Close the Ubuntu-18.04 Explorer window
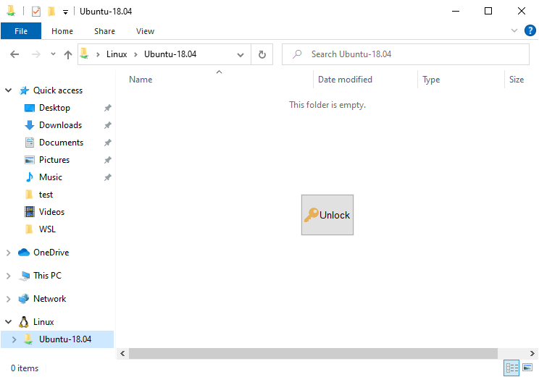Viewport: 539px width, 377px height. point(522,12)
